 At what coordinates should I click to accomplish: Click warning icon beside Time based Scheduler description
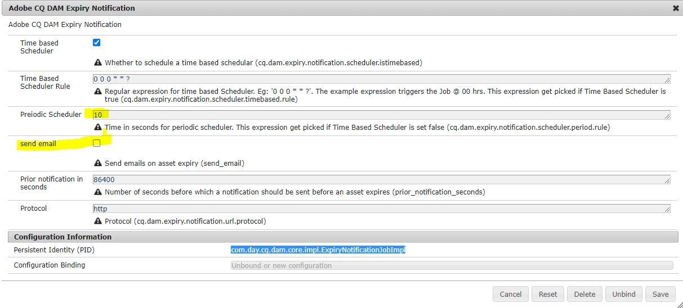point(98,62)
